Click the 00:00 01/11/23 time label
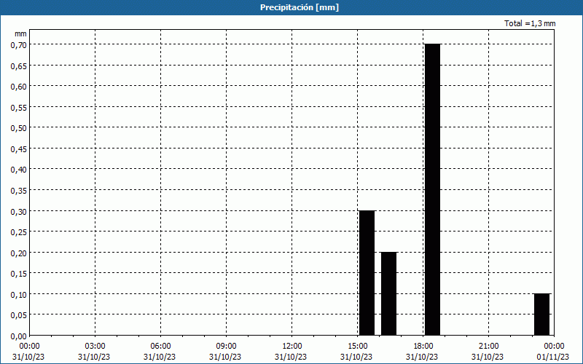583x364 pixels. (x=553, y=352)
